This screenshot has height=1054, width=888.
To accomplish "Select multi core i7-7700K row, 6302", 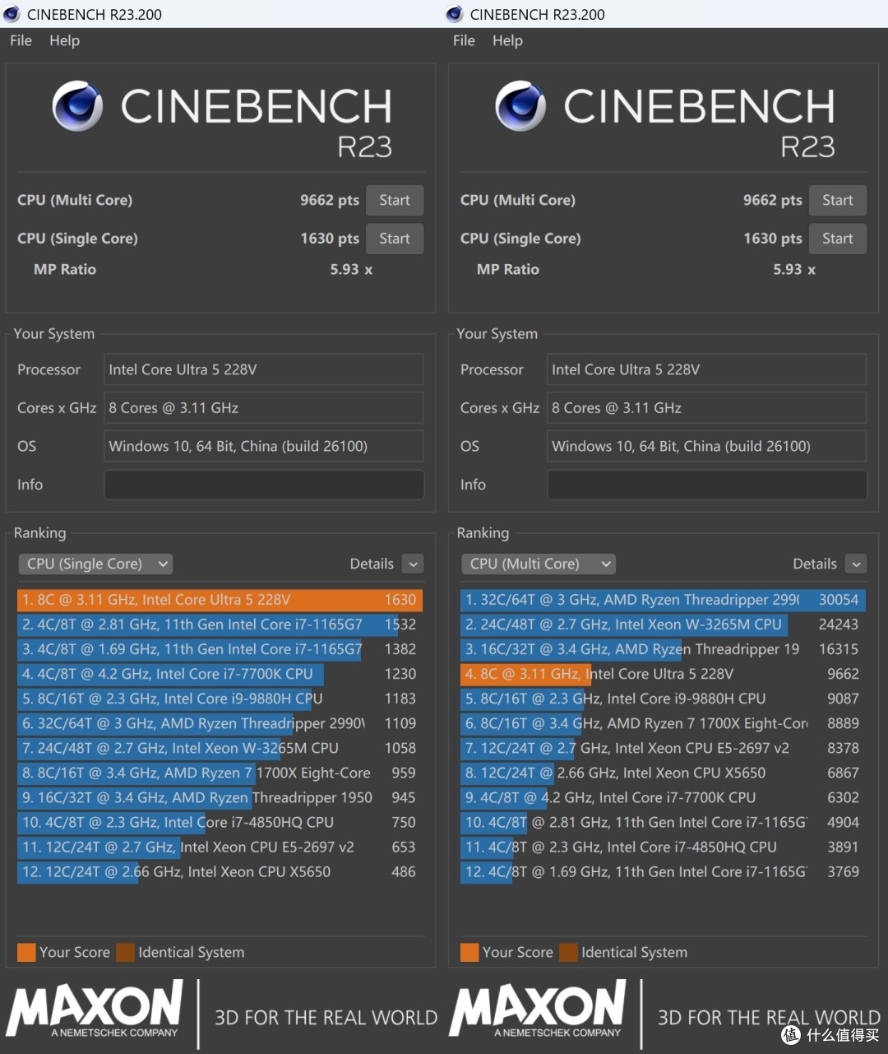I will [663, 797].
